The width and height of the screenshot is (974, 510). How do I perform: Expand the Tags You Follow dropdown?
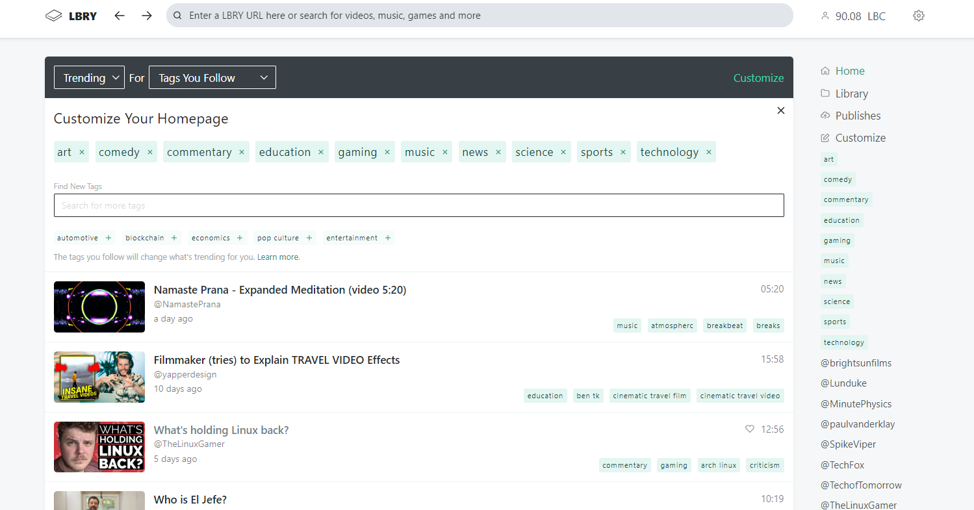(x=212, y=78)
